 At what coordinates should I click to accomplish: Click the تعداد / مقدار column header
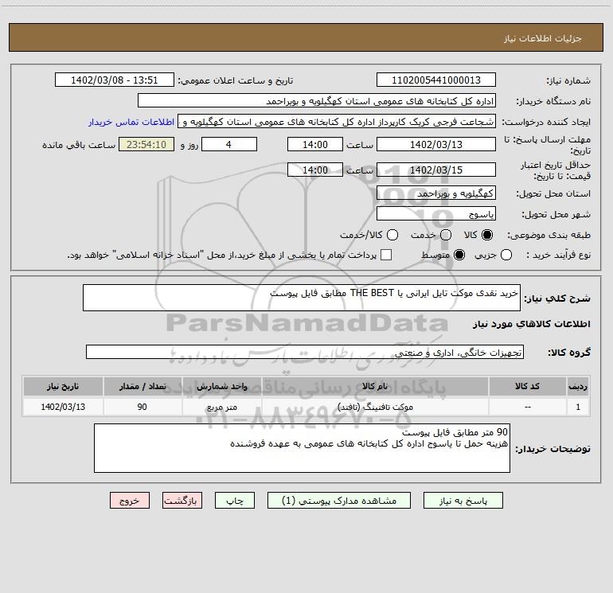[x=143, y=386]
